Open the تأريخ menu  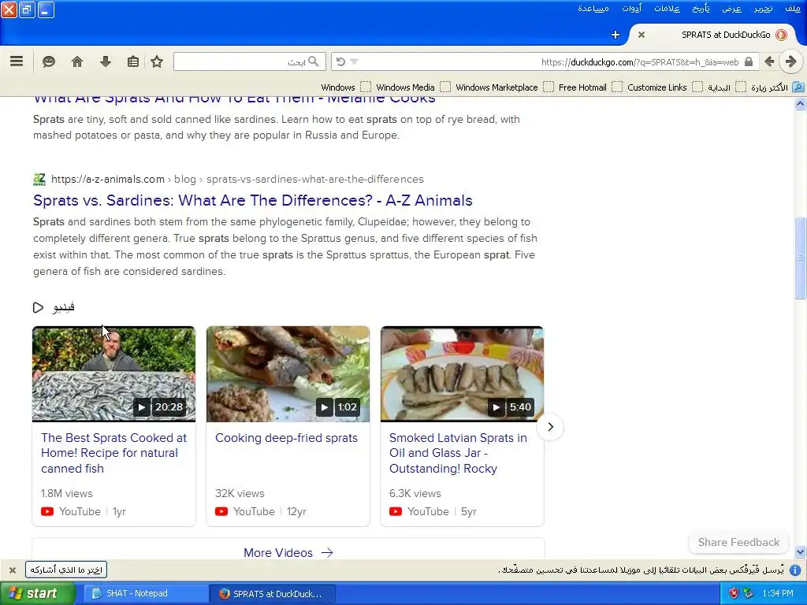point(701,9)
